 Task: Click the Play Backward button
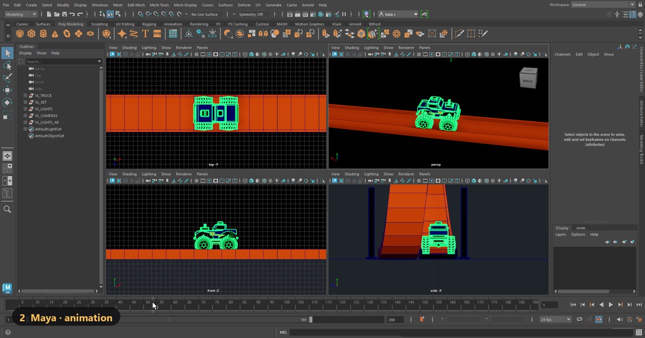pyautogui.click(x=601, y=305)
